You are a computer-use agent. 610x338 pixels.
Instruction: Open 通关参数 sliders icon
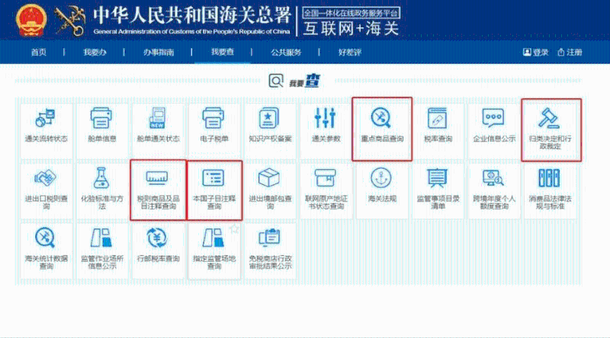click(326, 118)
